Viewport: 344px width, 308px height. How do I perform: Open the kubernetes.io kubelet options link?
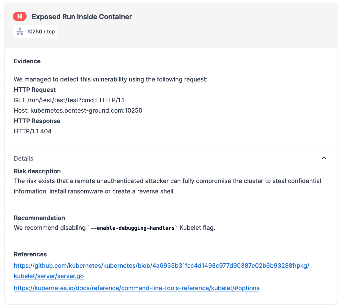[136, 288]
